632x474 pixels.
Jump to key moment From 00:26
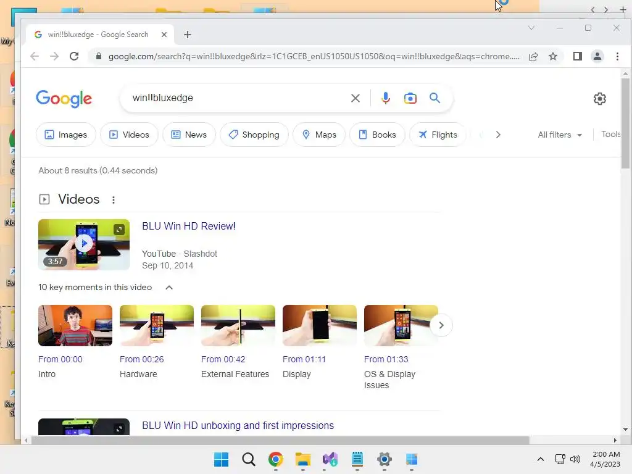click(x=141, y=359)
